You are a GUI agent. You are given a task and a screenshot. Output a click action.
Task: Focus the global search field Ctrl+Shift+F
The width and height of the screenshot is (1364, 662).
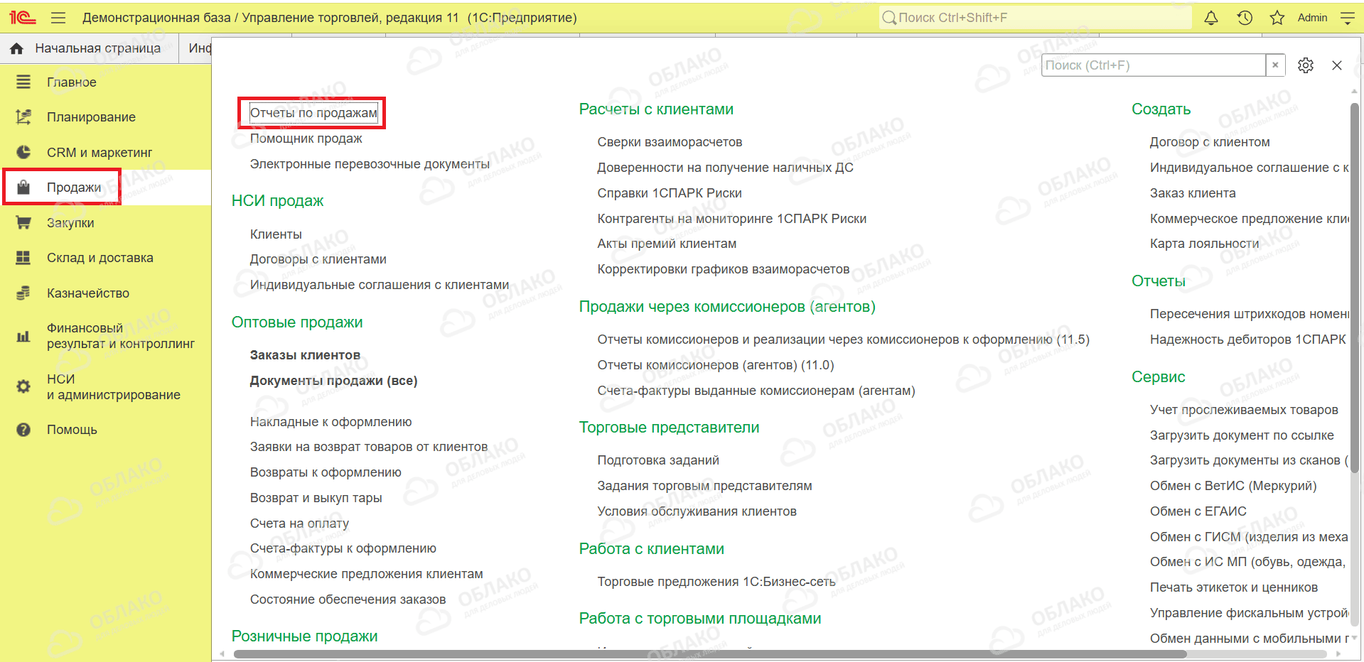1036,18
